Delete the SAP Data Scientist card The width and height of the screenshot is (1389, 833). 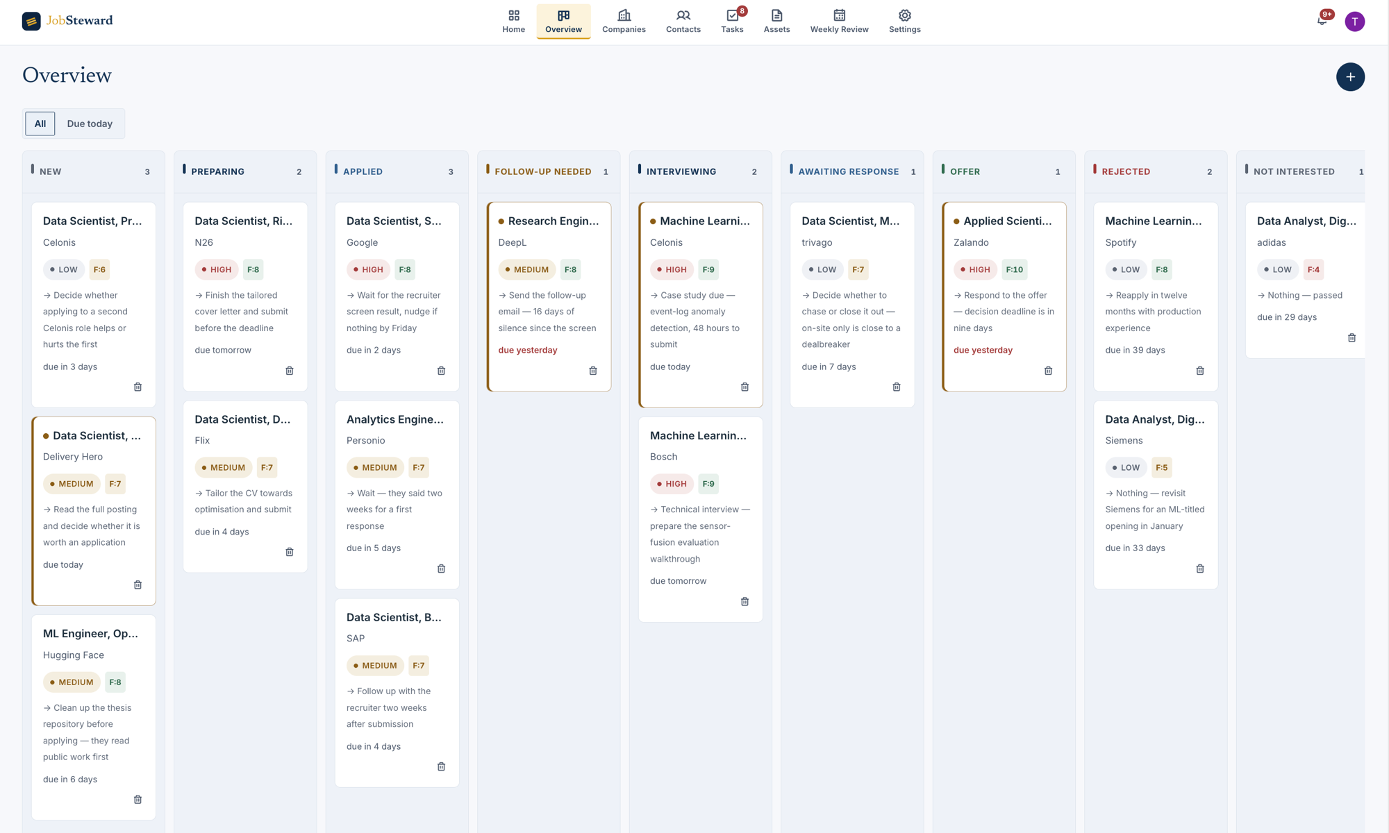[x=441, y=766]
